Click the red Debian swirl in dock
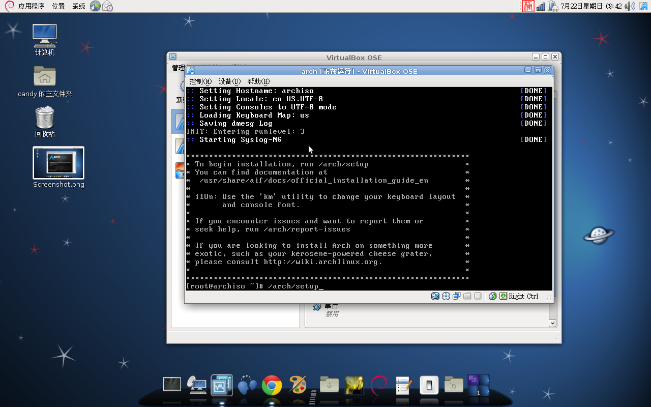This screenshot has width=651, height=407. point(379,385)
